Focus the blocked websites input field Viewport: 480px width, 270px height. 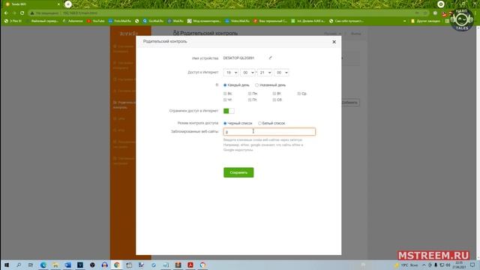pyautogui.click(x=269, y=132)
